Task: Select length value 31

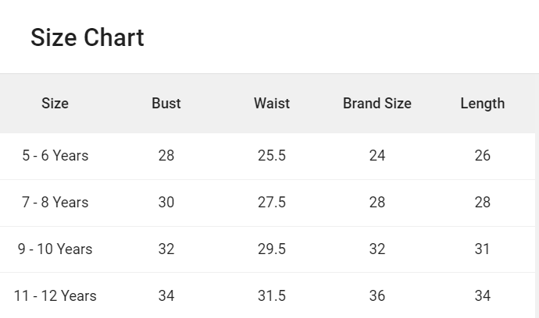Action: [483, 249]
